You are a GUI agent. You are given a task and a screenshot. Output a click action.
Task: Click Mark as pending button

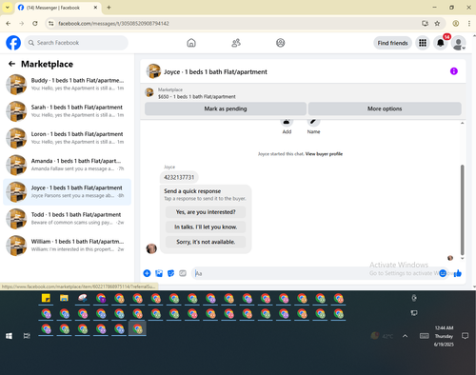226,109
